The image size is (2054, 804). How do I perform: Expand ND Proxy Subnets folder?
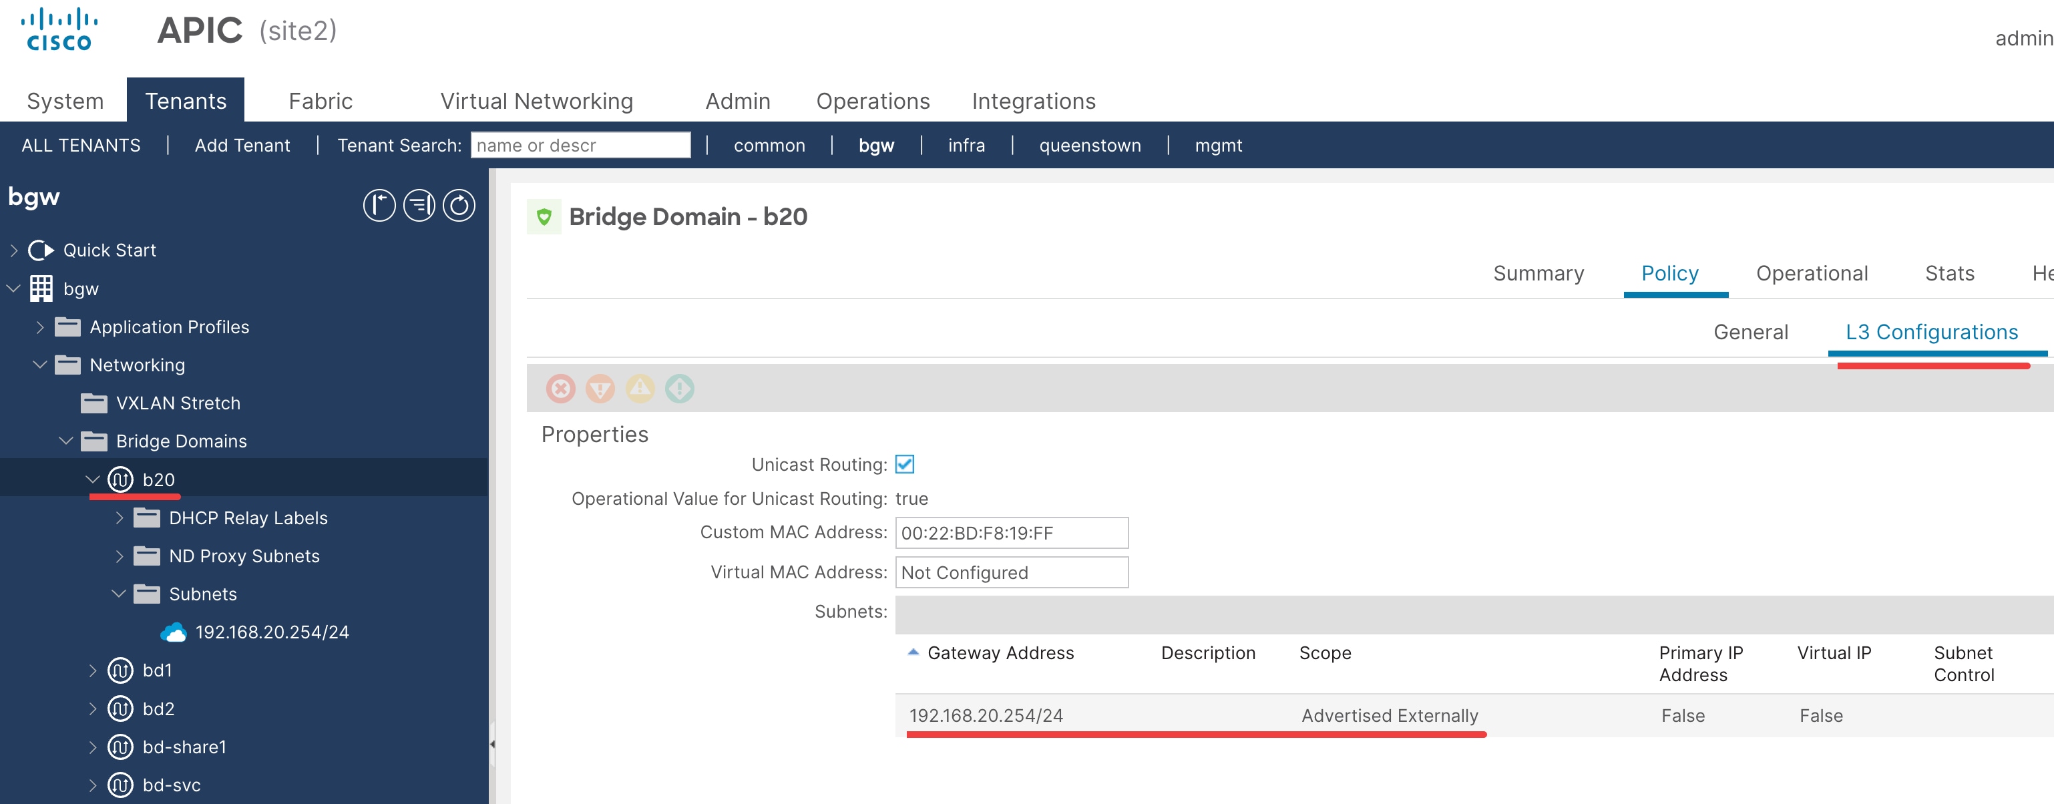pyautogui.click(x=119, y=556)
